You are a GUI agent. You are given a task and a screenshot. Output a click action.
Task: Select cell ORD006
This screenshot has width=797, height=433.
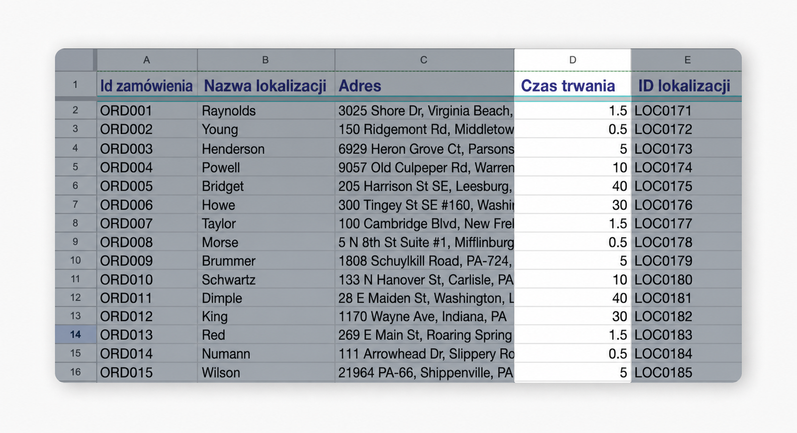(147, 205)
